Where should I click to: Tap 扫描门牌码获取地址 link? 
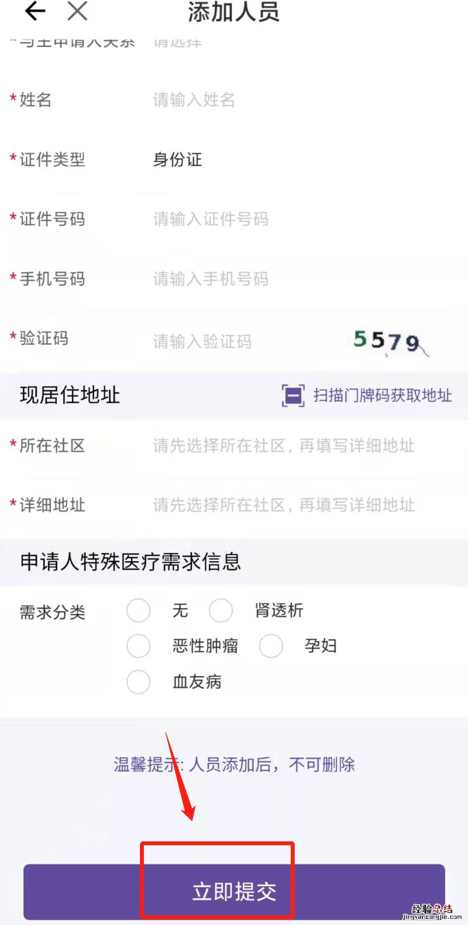click(382, 395)
